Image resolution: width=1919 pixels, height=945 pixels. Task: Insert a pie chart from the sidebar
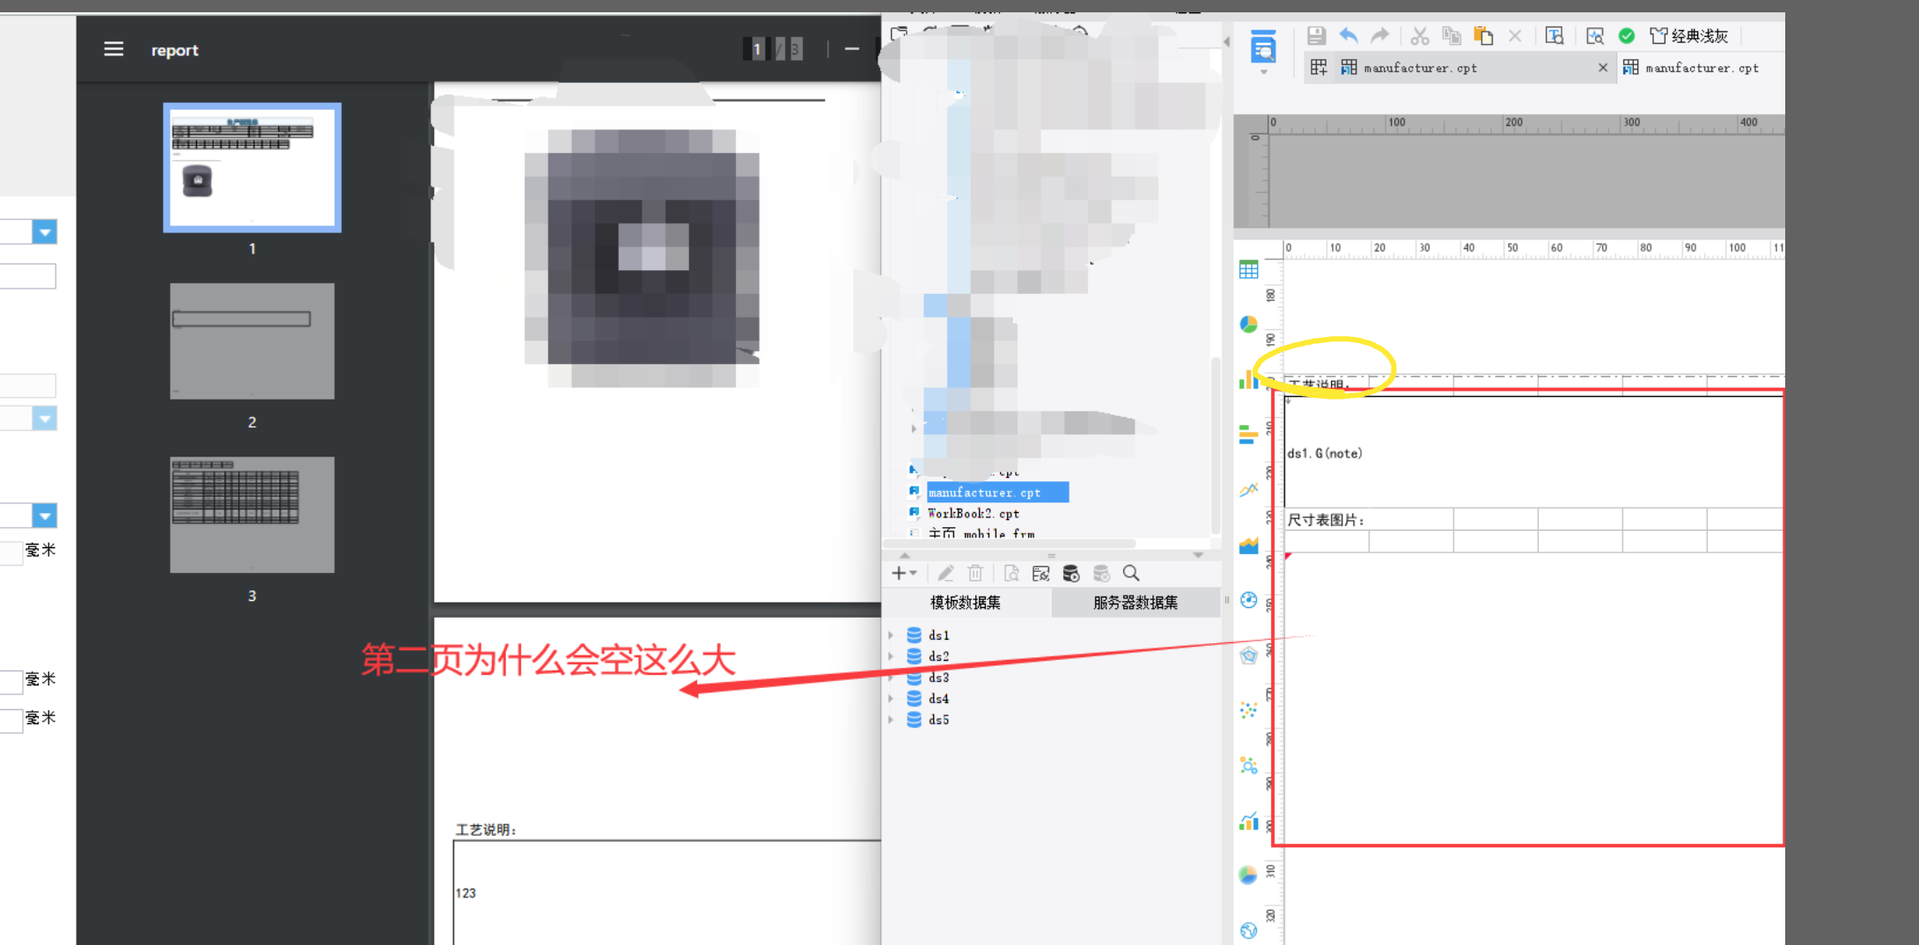pos(1248,325)
